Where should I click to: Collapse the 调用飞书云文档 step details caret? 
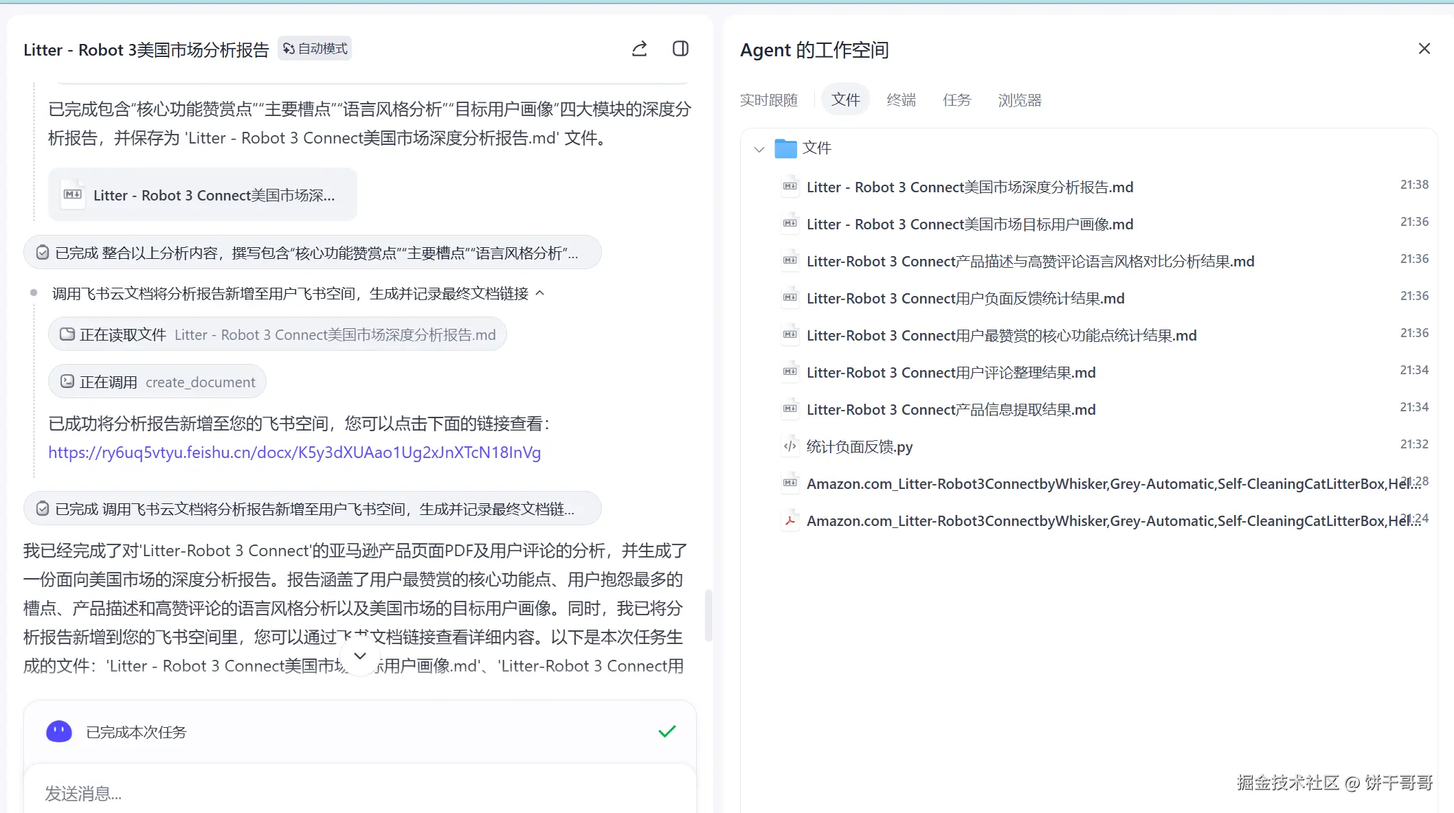[540, 293]
